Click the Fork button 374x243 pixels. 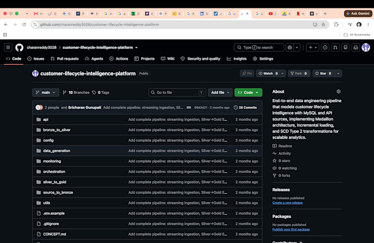299,74
